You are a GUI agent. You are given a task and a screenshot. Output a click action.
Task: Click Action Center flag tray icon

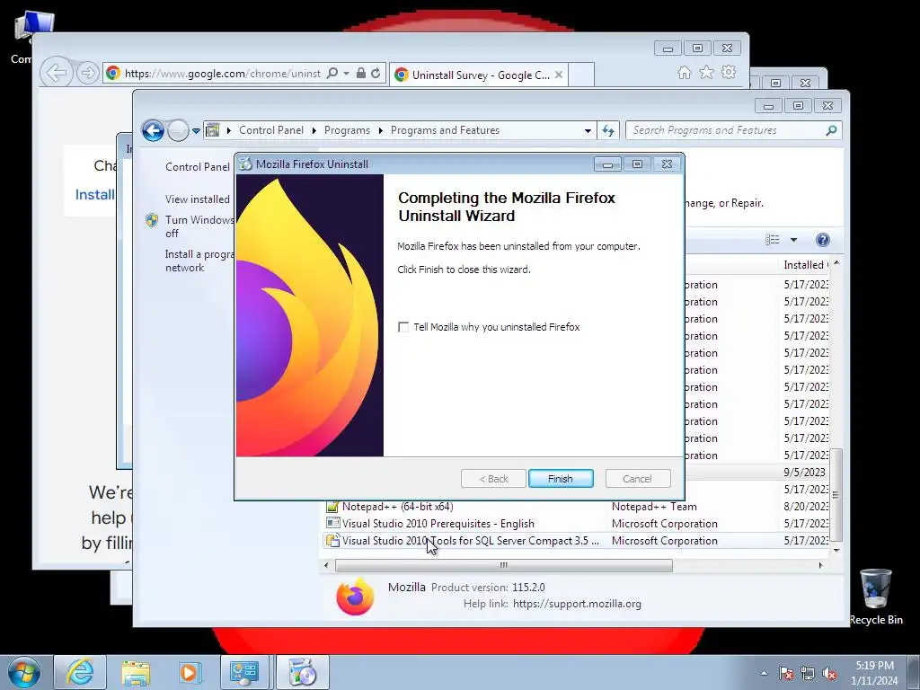[x=786, y=673]
